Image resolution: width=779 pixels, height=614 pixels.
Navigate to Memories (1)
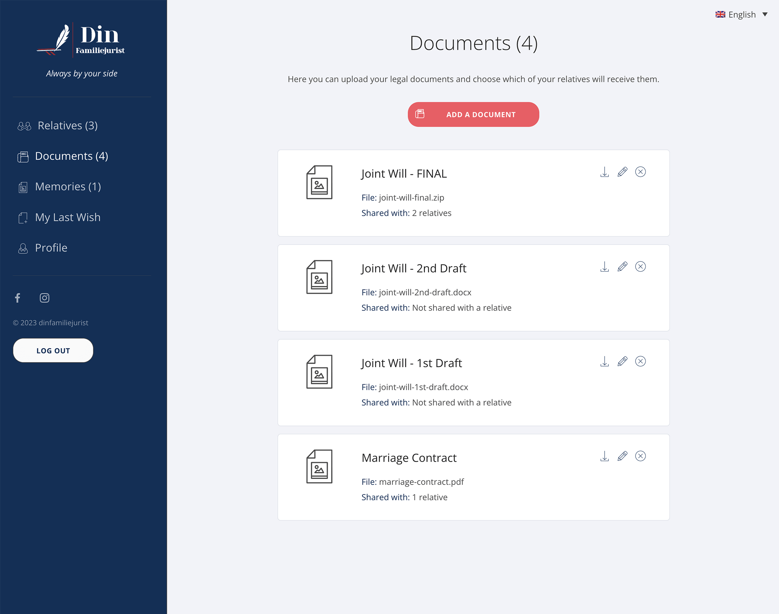point(68,187)
